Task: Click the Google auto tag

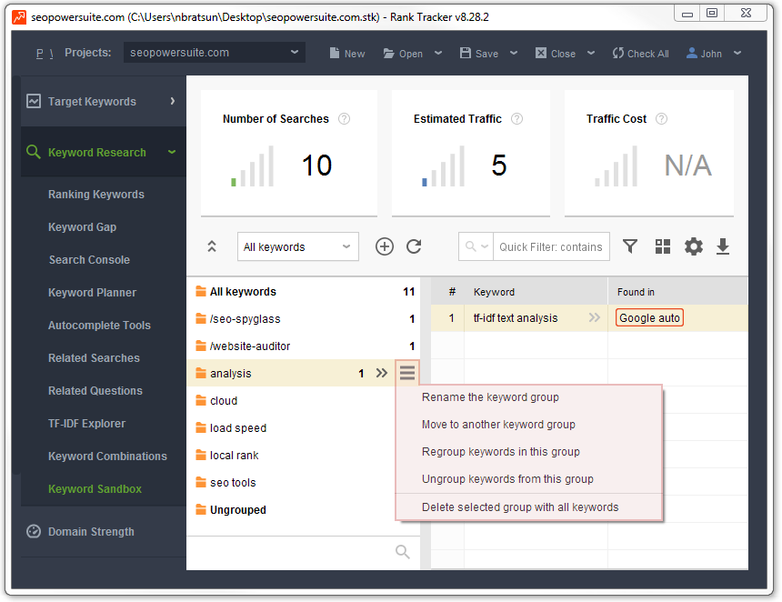Action: click(649, 317)
